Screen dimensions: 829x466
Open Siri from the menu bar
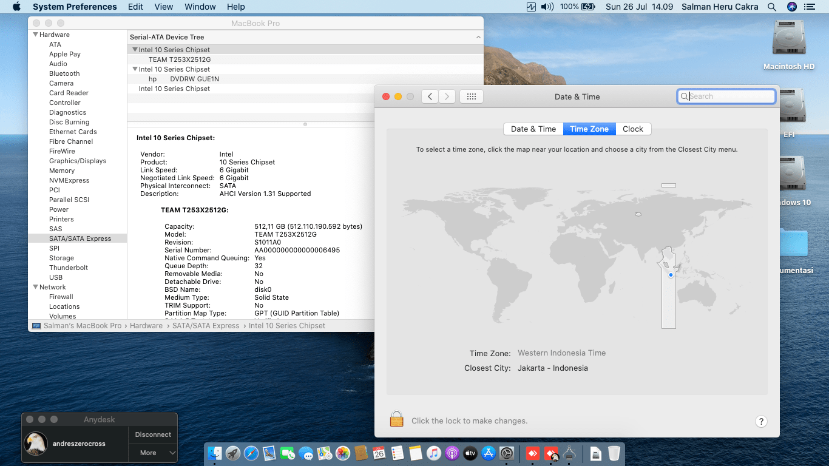click(x=791, y=7)
